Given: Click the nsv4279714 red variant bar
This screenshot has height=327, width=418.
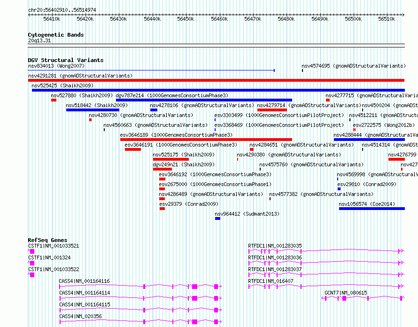Looking at the screenshot, I should [x=272, y=110].
